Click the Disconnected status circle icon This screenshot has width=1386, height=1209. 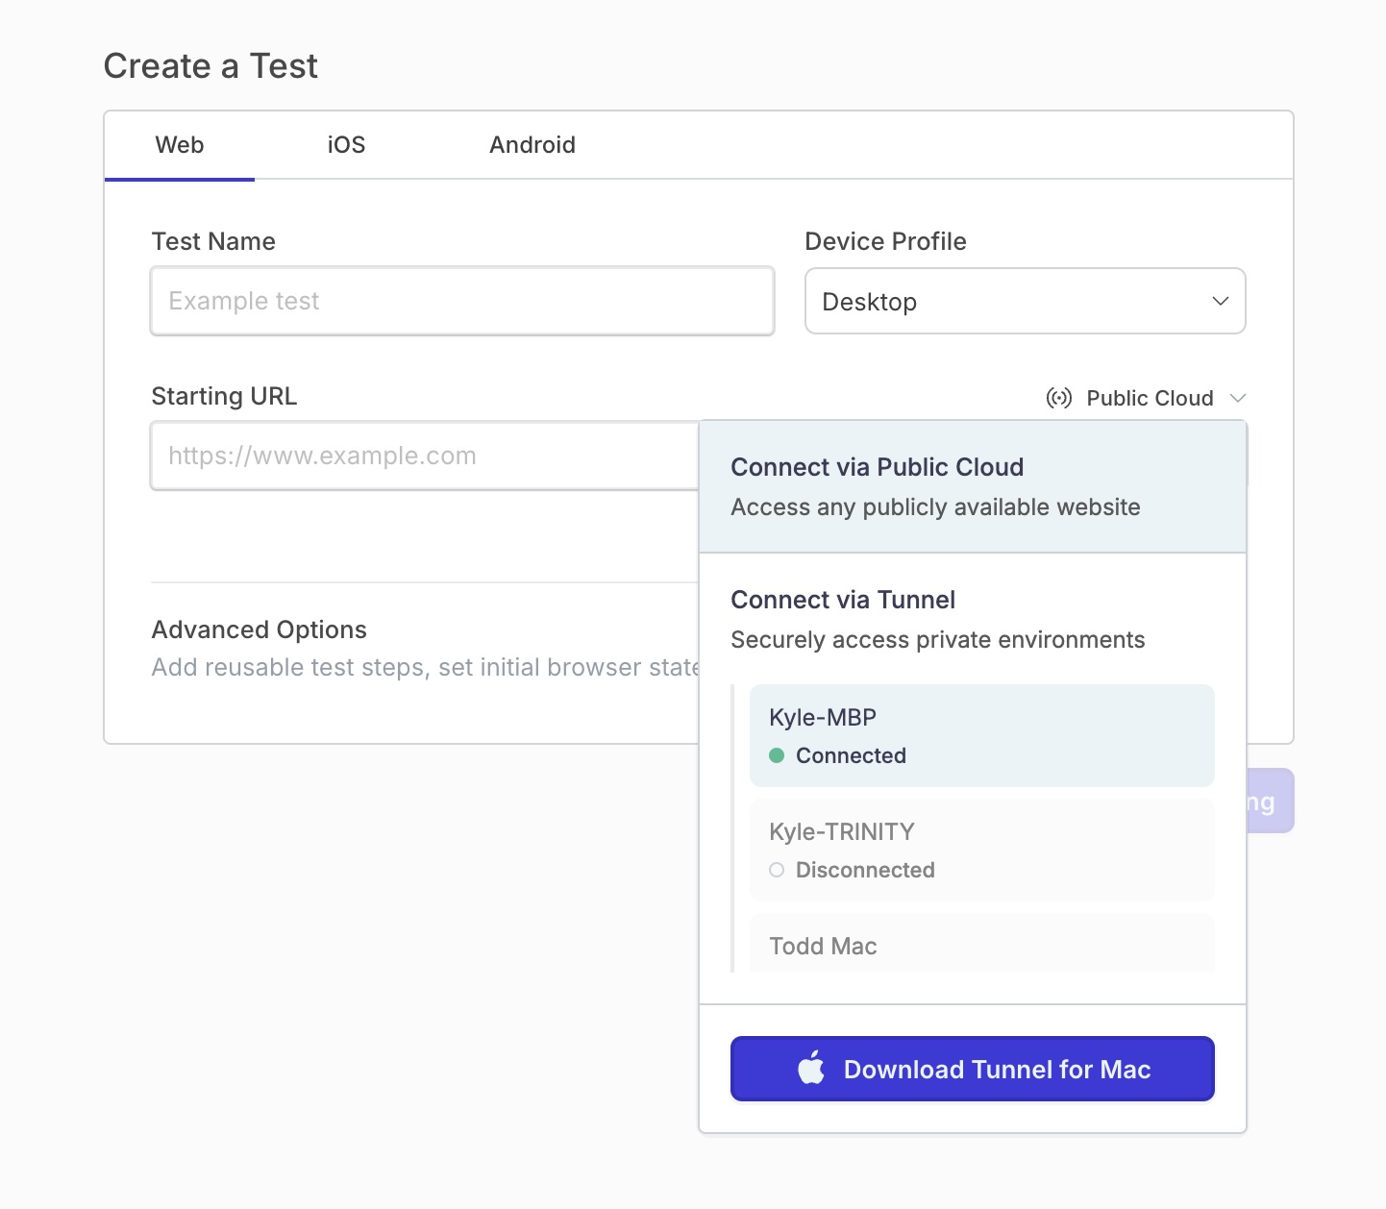(x=777, y=870)
